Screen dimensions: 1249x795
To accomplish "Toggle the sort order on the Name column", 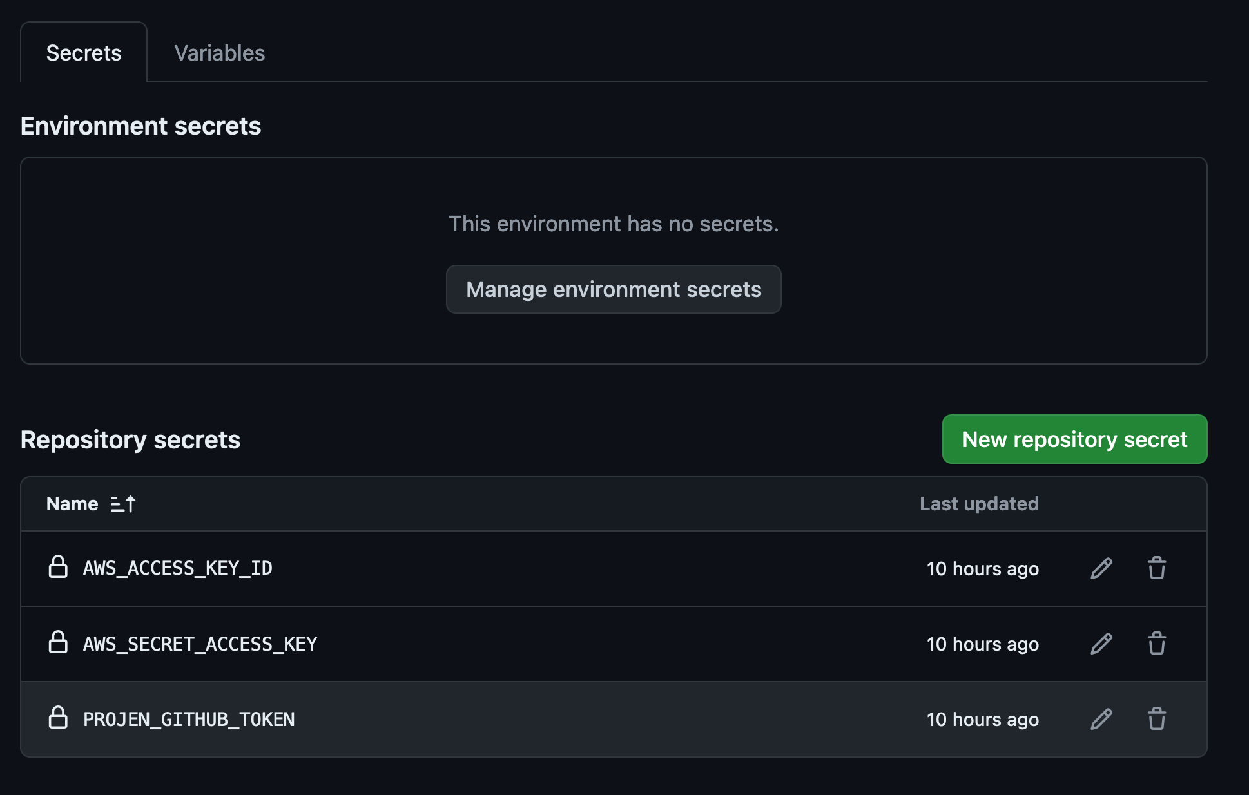I will click(123, 503).
